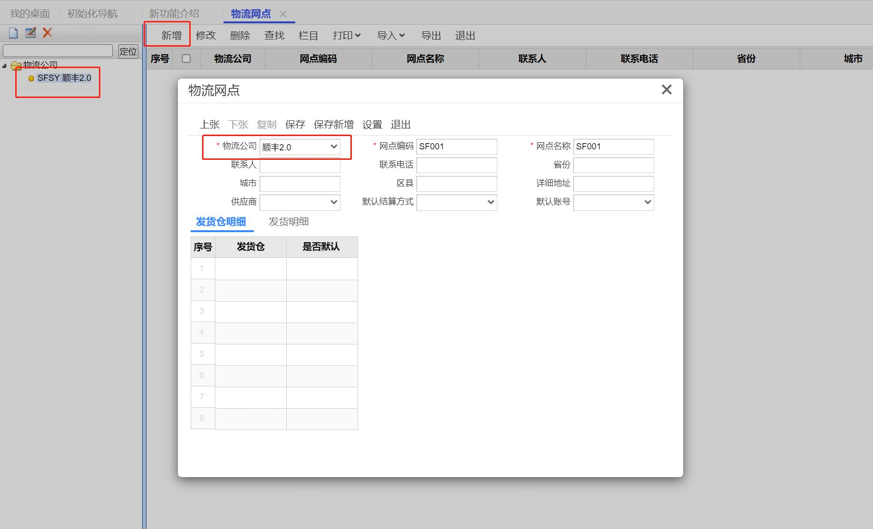Open the 导入 dropdown menu
This screenshot has height=529, width=873.
click(x=391, y=35)
